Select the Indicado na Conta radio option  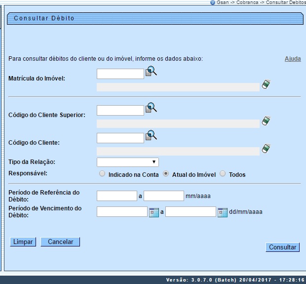pyautogui.click(x=102, y=174)
